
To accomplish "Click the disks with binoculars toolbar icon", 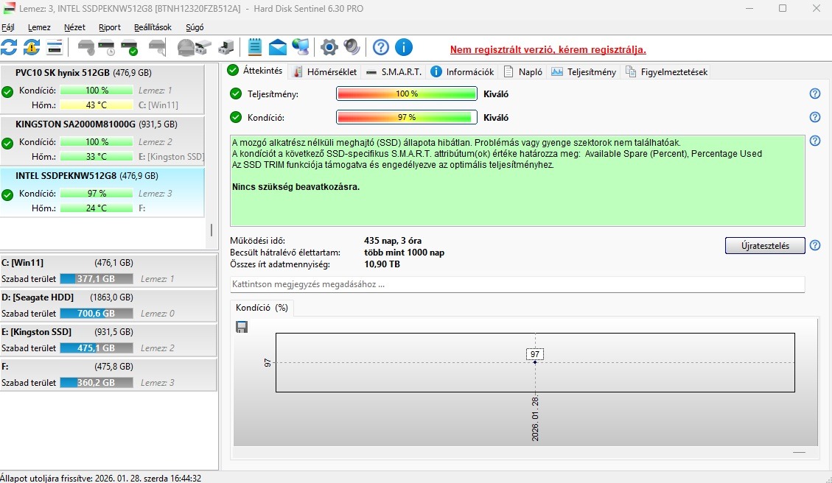I will pyautogui.click(x=203, y=48).
